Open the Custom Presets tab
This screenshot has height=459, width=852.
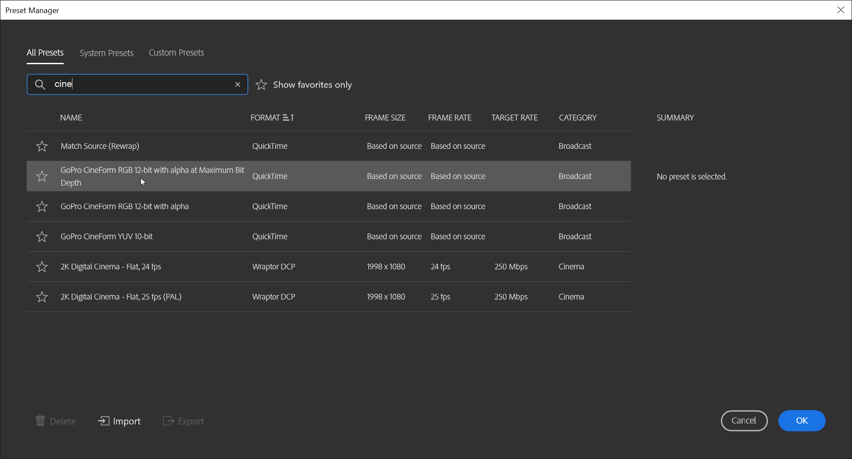point(176,52)
